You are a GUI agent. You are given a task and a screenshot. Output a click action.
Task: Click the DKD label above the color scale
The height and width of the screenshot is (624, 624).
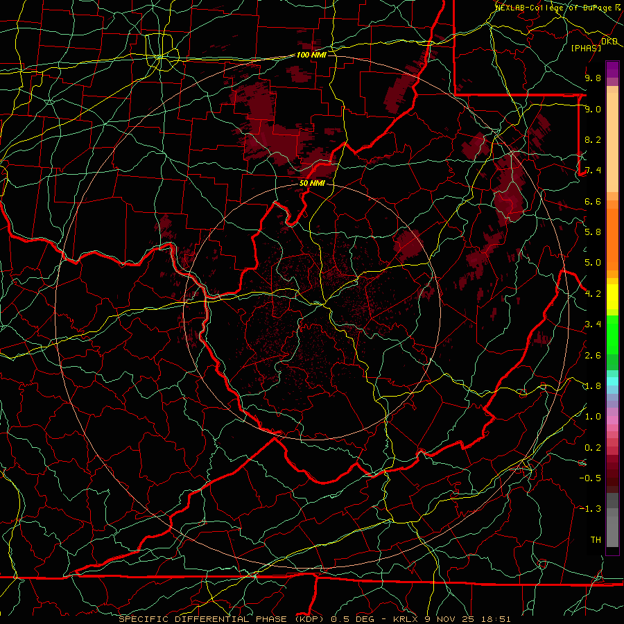coord(609,42)
